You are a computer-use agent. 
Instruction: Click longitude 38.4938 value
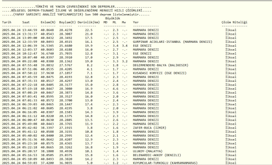65,151
